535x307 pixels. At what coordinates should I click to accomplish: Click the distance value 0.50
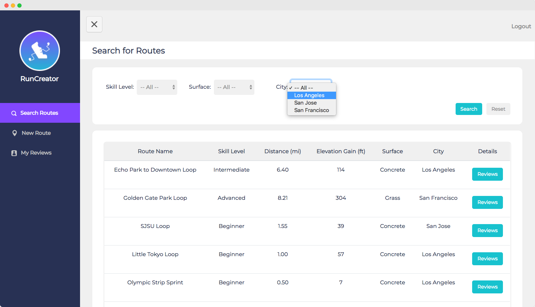tap(283, 282)
